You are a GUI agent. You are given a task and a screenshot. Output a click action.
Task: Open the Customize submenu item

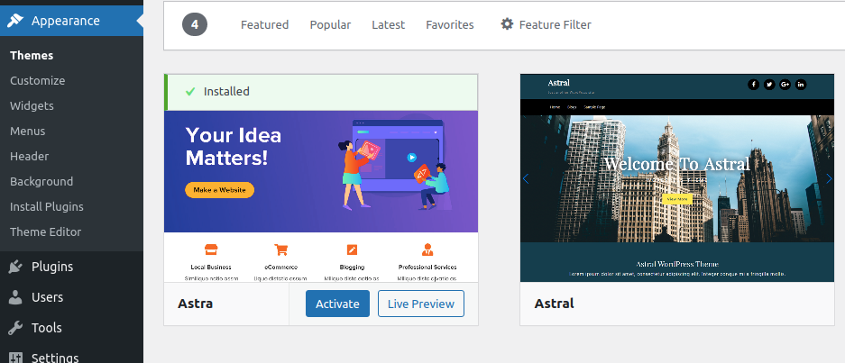click(x=37, y=81)
